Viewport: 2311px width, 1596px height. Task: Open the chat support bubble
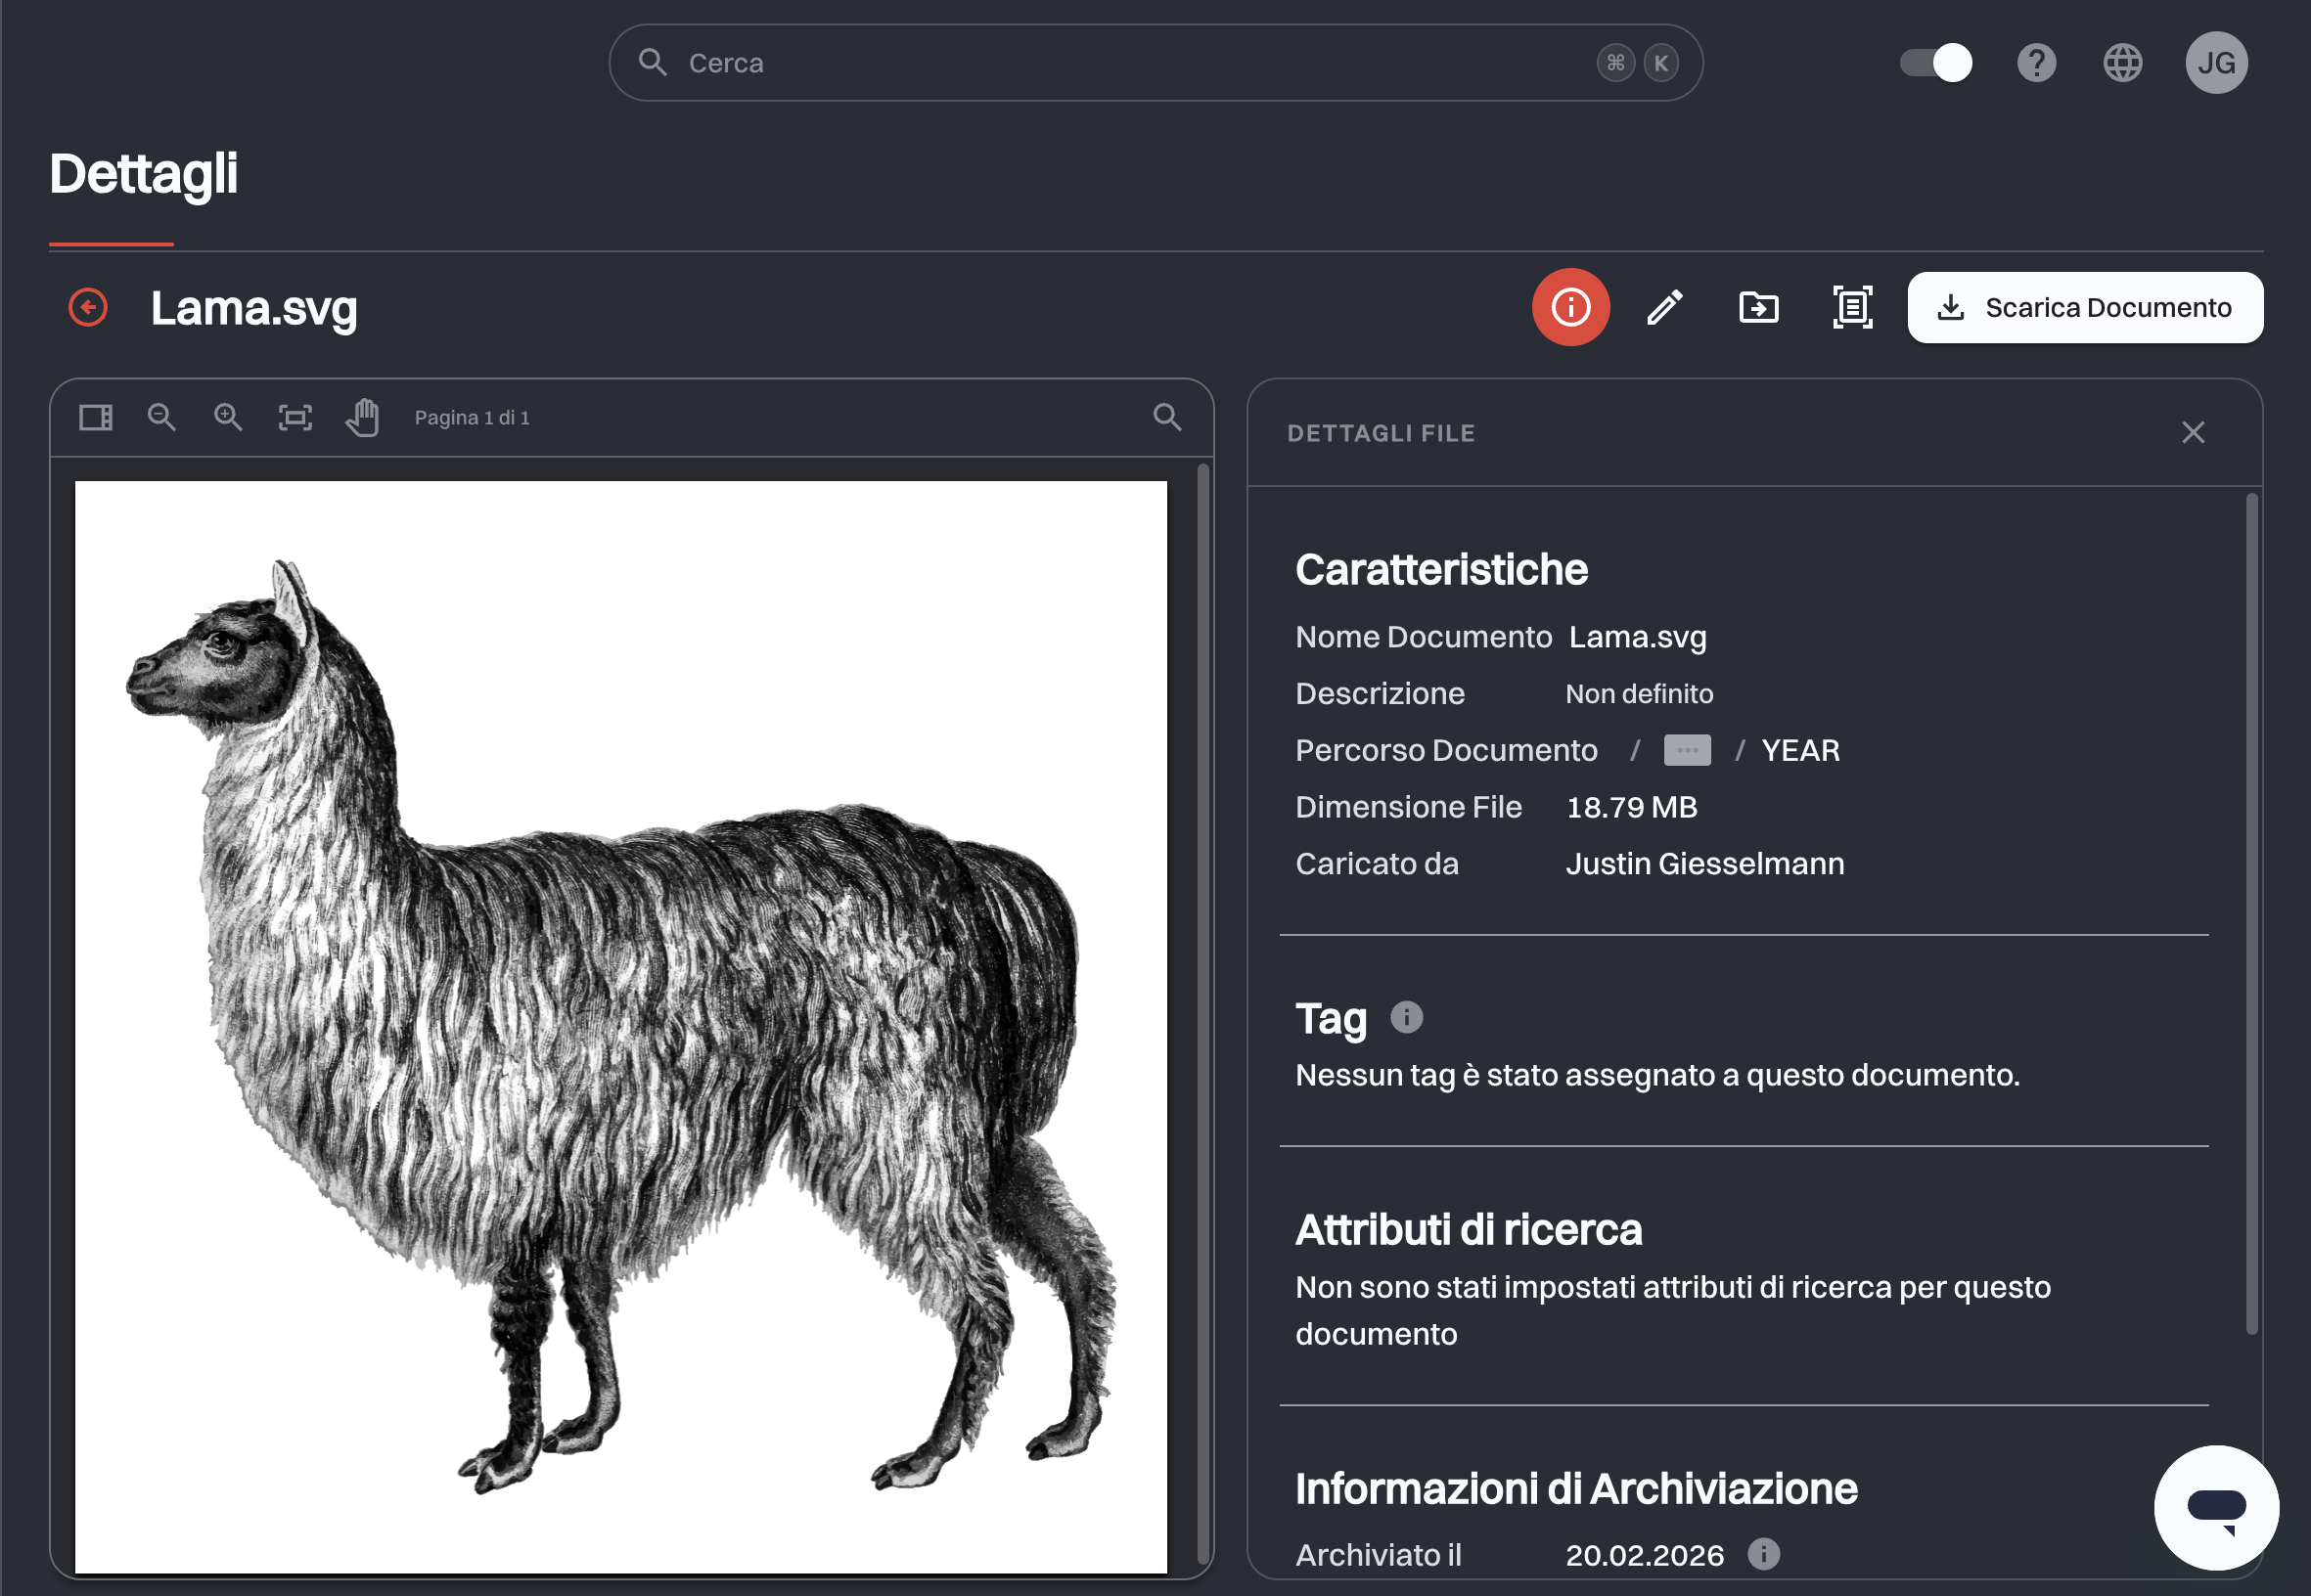tap(2216, 1507)
